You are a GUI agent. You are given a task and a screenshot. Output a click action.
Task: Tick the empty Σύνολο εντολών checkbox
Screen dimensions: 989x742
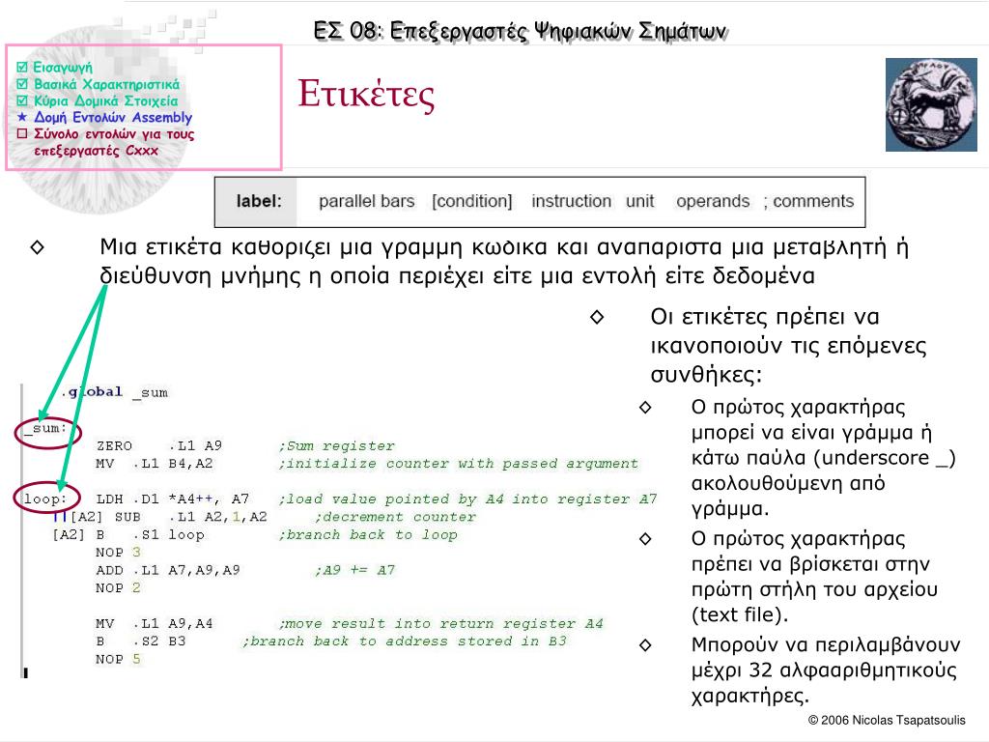[x=22, y=133]
